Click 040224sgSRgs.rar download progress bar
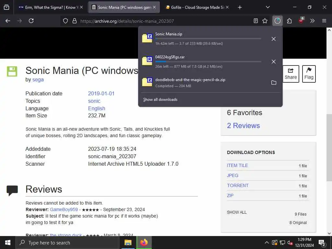Screen dimensions: 332x249 (208, 62)
